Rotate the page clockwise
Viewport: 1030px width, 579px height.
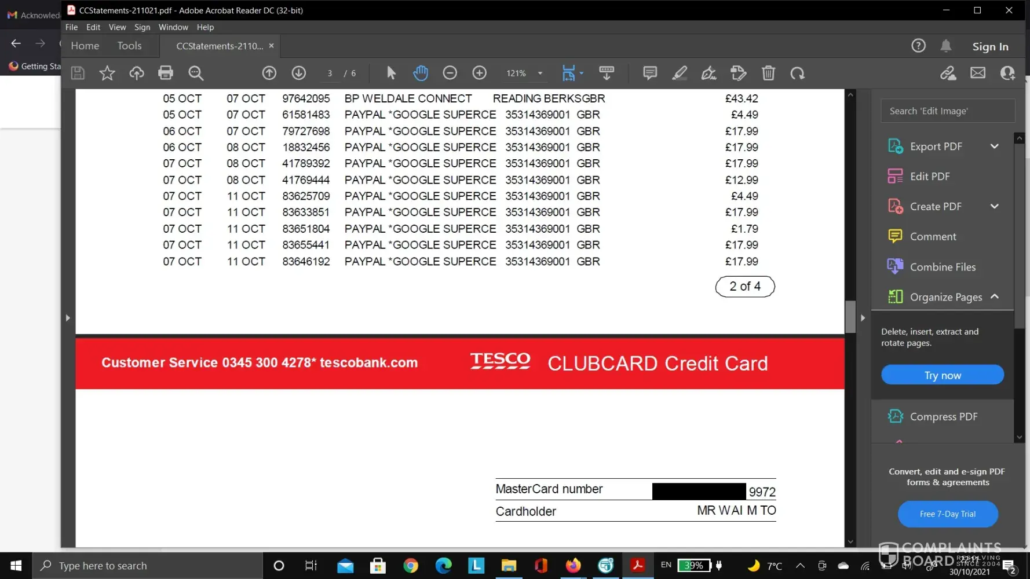click(x=798, y=73)
